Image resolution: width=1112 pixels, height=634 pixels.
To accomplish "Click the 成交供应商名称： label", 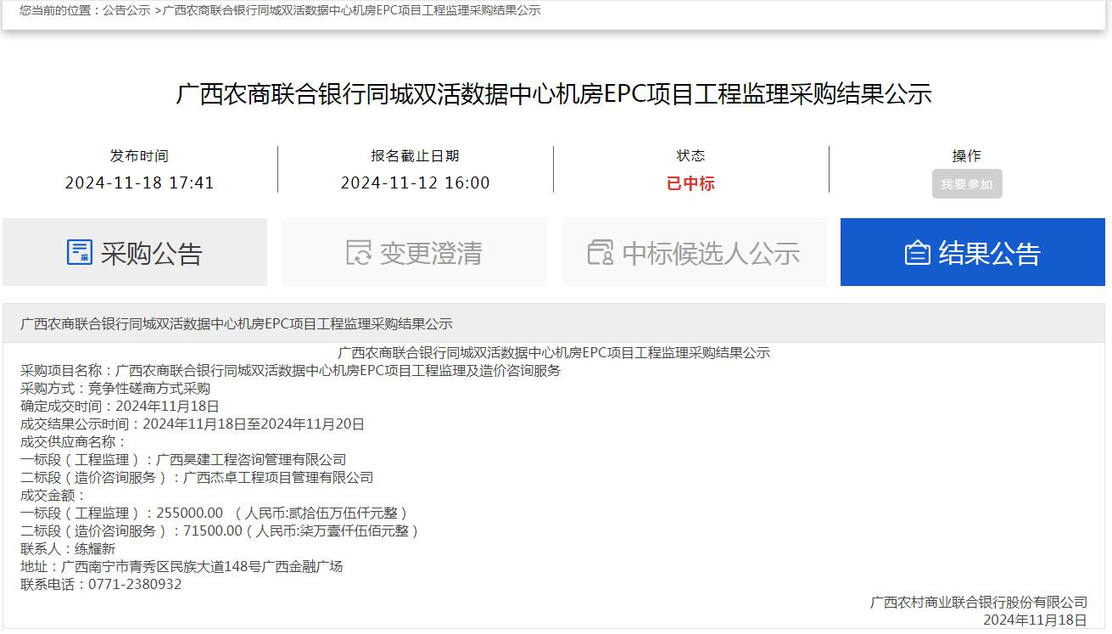I will (x=74, y=441).
